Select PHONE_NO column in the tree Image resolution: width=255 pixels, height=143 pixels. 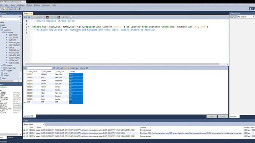pos(13,60)
